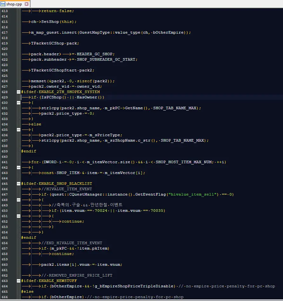Click line number 613 in the margin
The image size is (283, 301).
click(x=5, y=11)
